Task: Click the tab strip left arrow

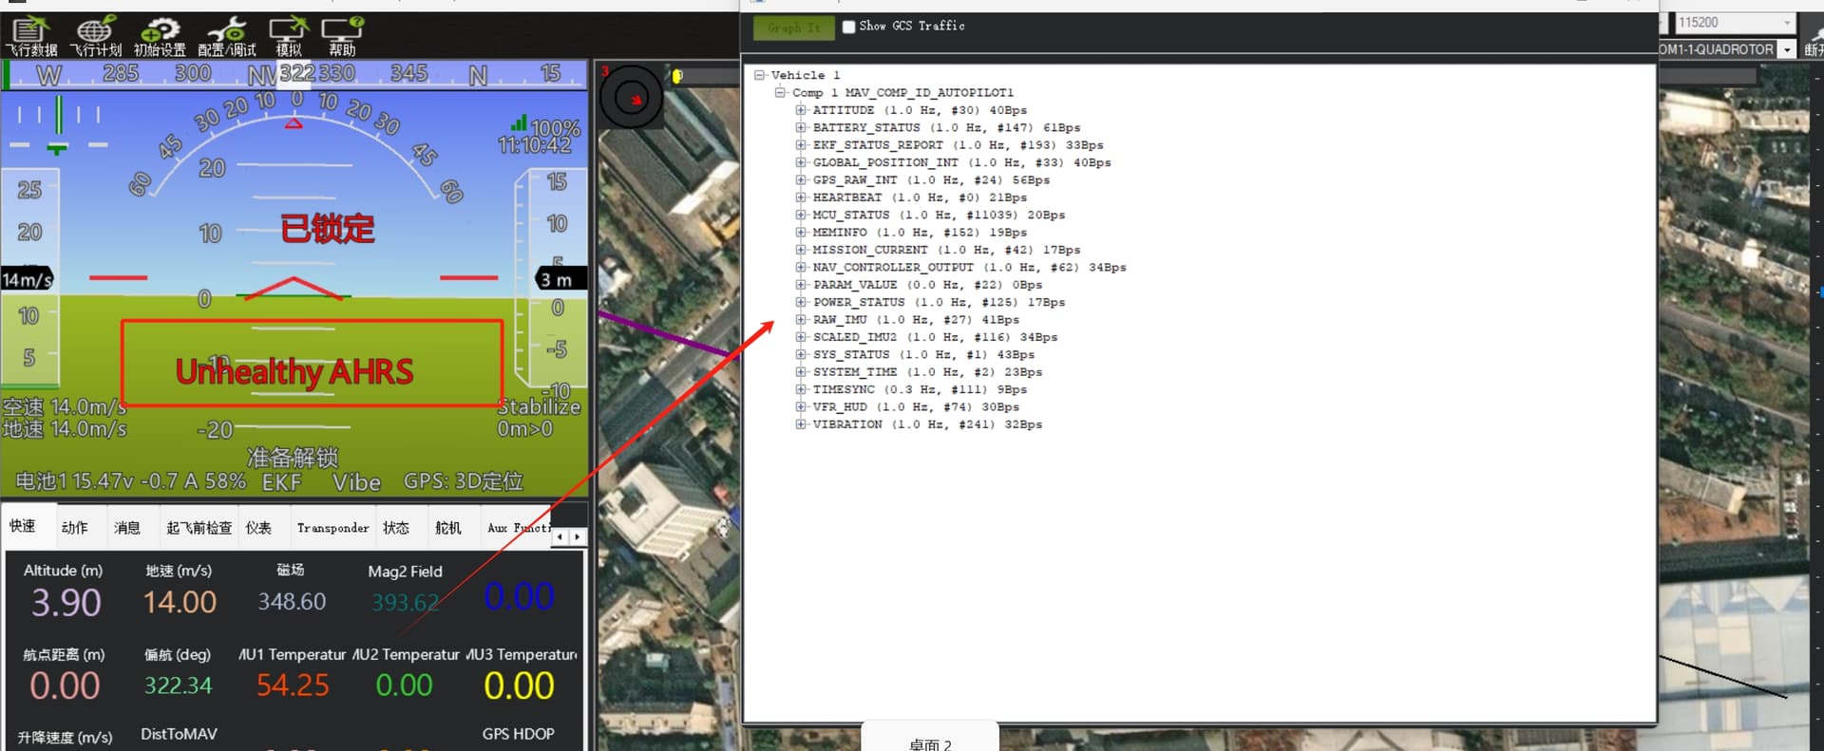Action: tap(560, 536)
